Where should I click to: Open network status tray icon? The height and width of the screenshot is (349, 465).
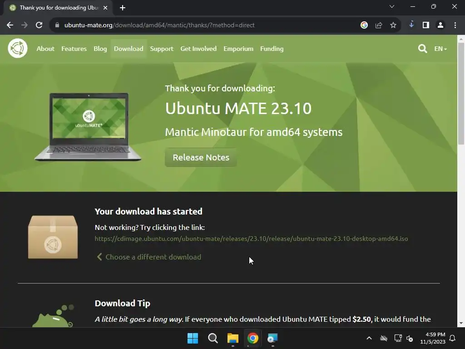(x=398, y=338)
